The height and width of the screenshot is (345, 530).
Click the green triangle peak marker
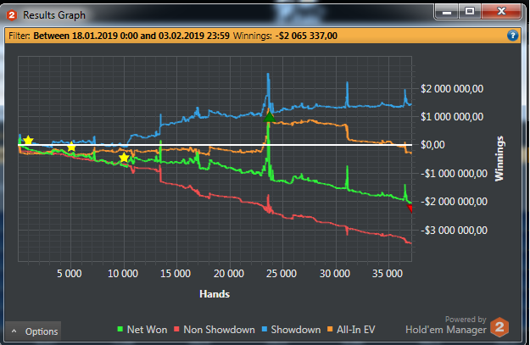coord(269,117)
